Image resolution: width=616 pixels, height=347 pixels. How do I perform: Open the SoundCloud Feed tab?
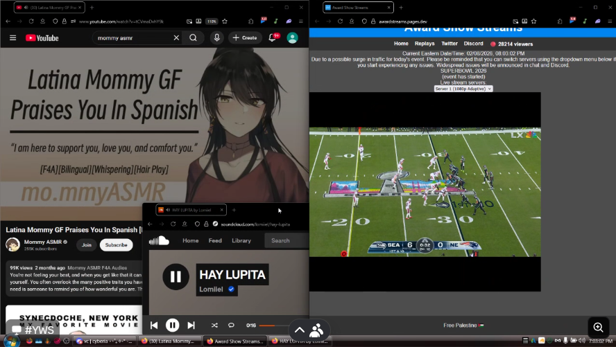coord(215,240)
